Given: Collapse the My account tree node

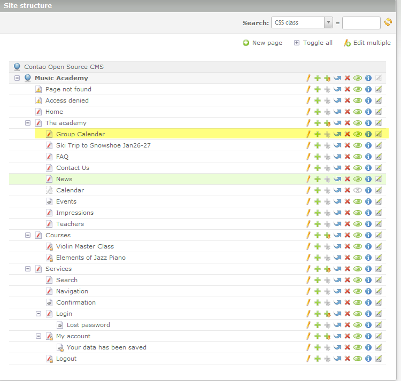Looking at the screenshot, I should (x=38, y=336).
